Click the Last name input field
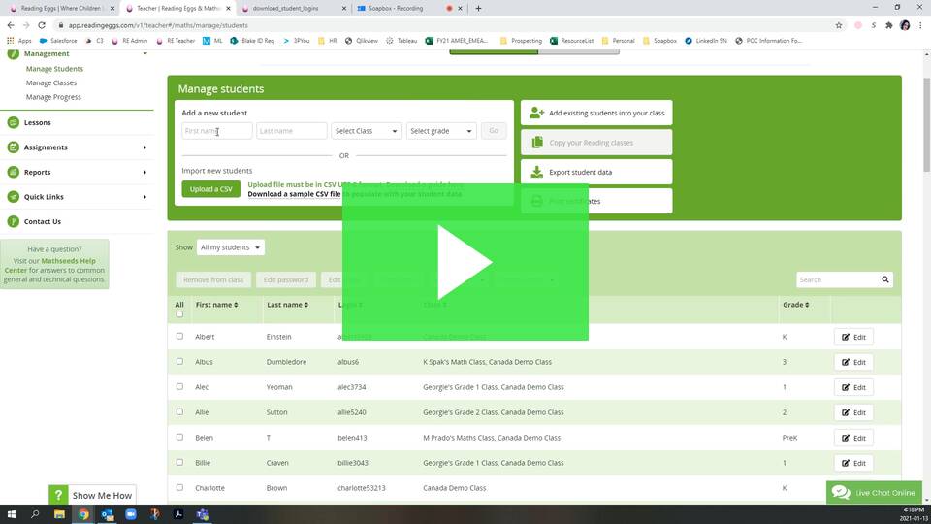The image size is (931, 524). point(292,131)
